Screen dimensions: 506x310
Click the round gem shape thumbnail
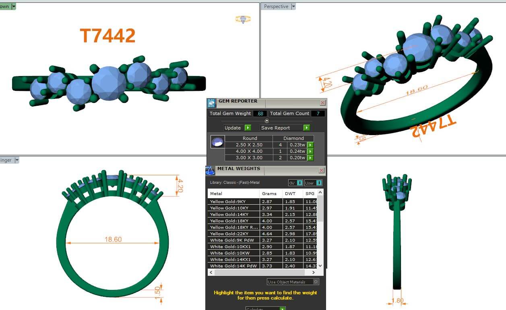coord(217,142)
